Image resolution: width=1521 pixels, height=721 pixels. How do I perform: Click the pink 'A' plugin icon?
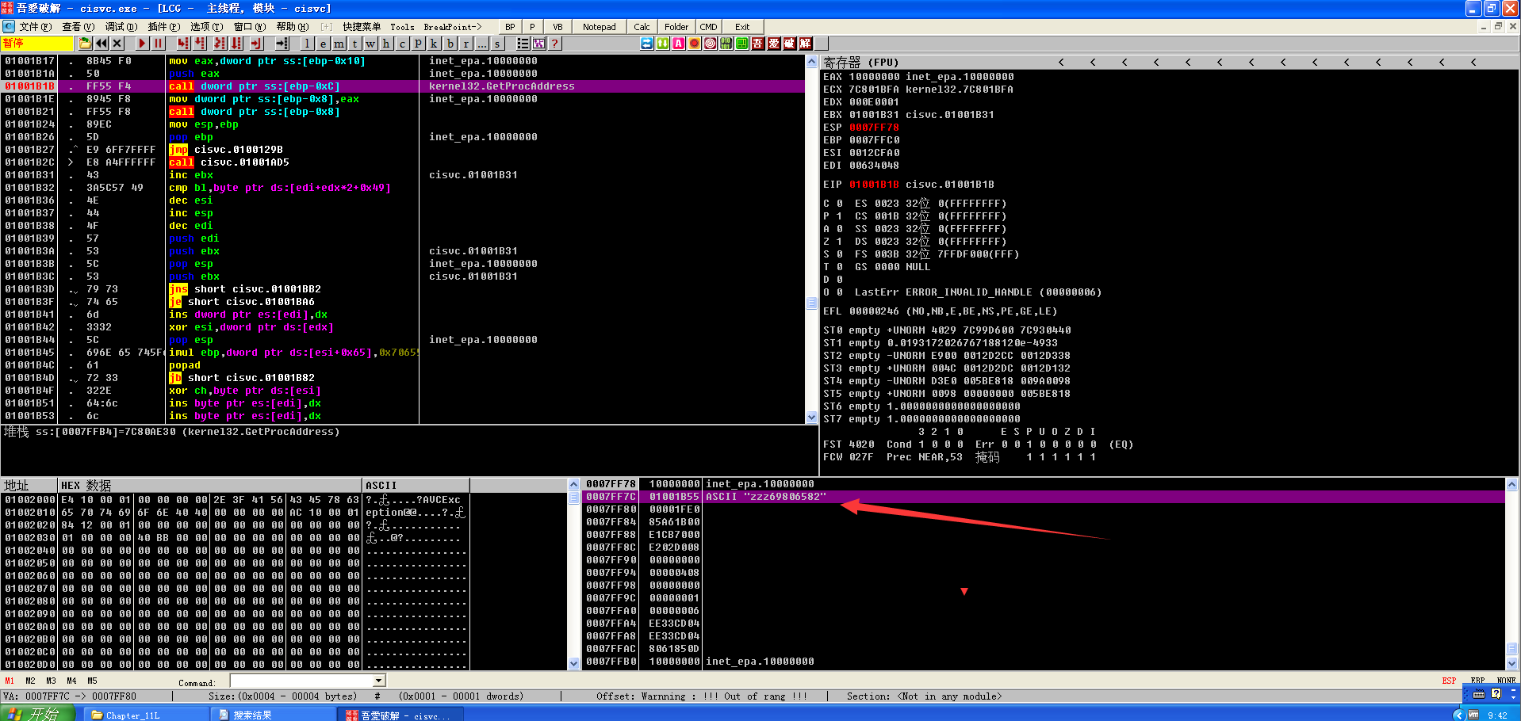pyautogui.click(x=679, y=43)
